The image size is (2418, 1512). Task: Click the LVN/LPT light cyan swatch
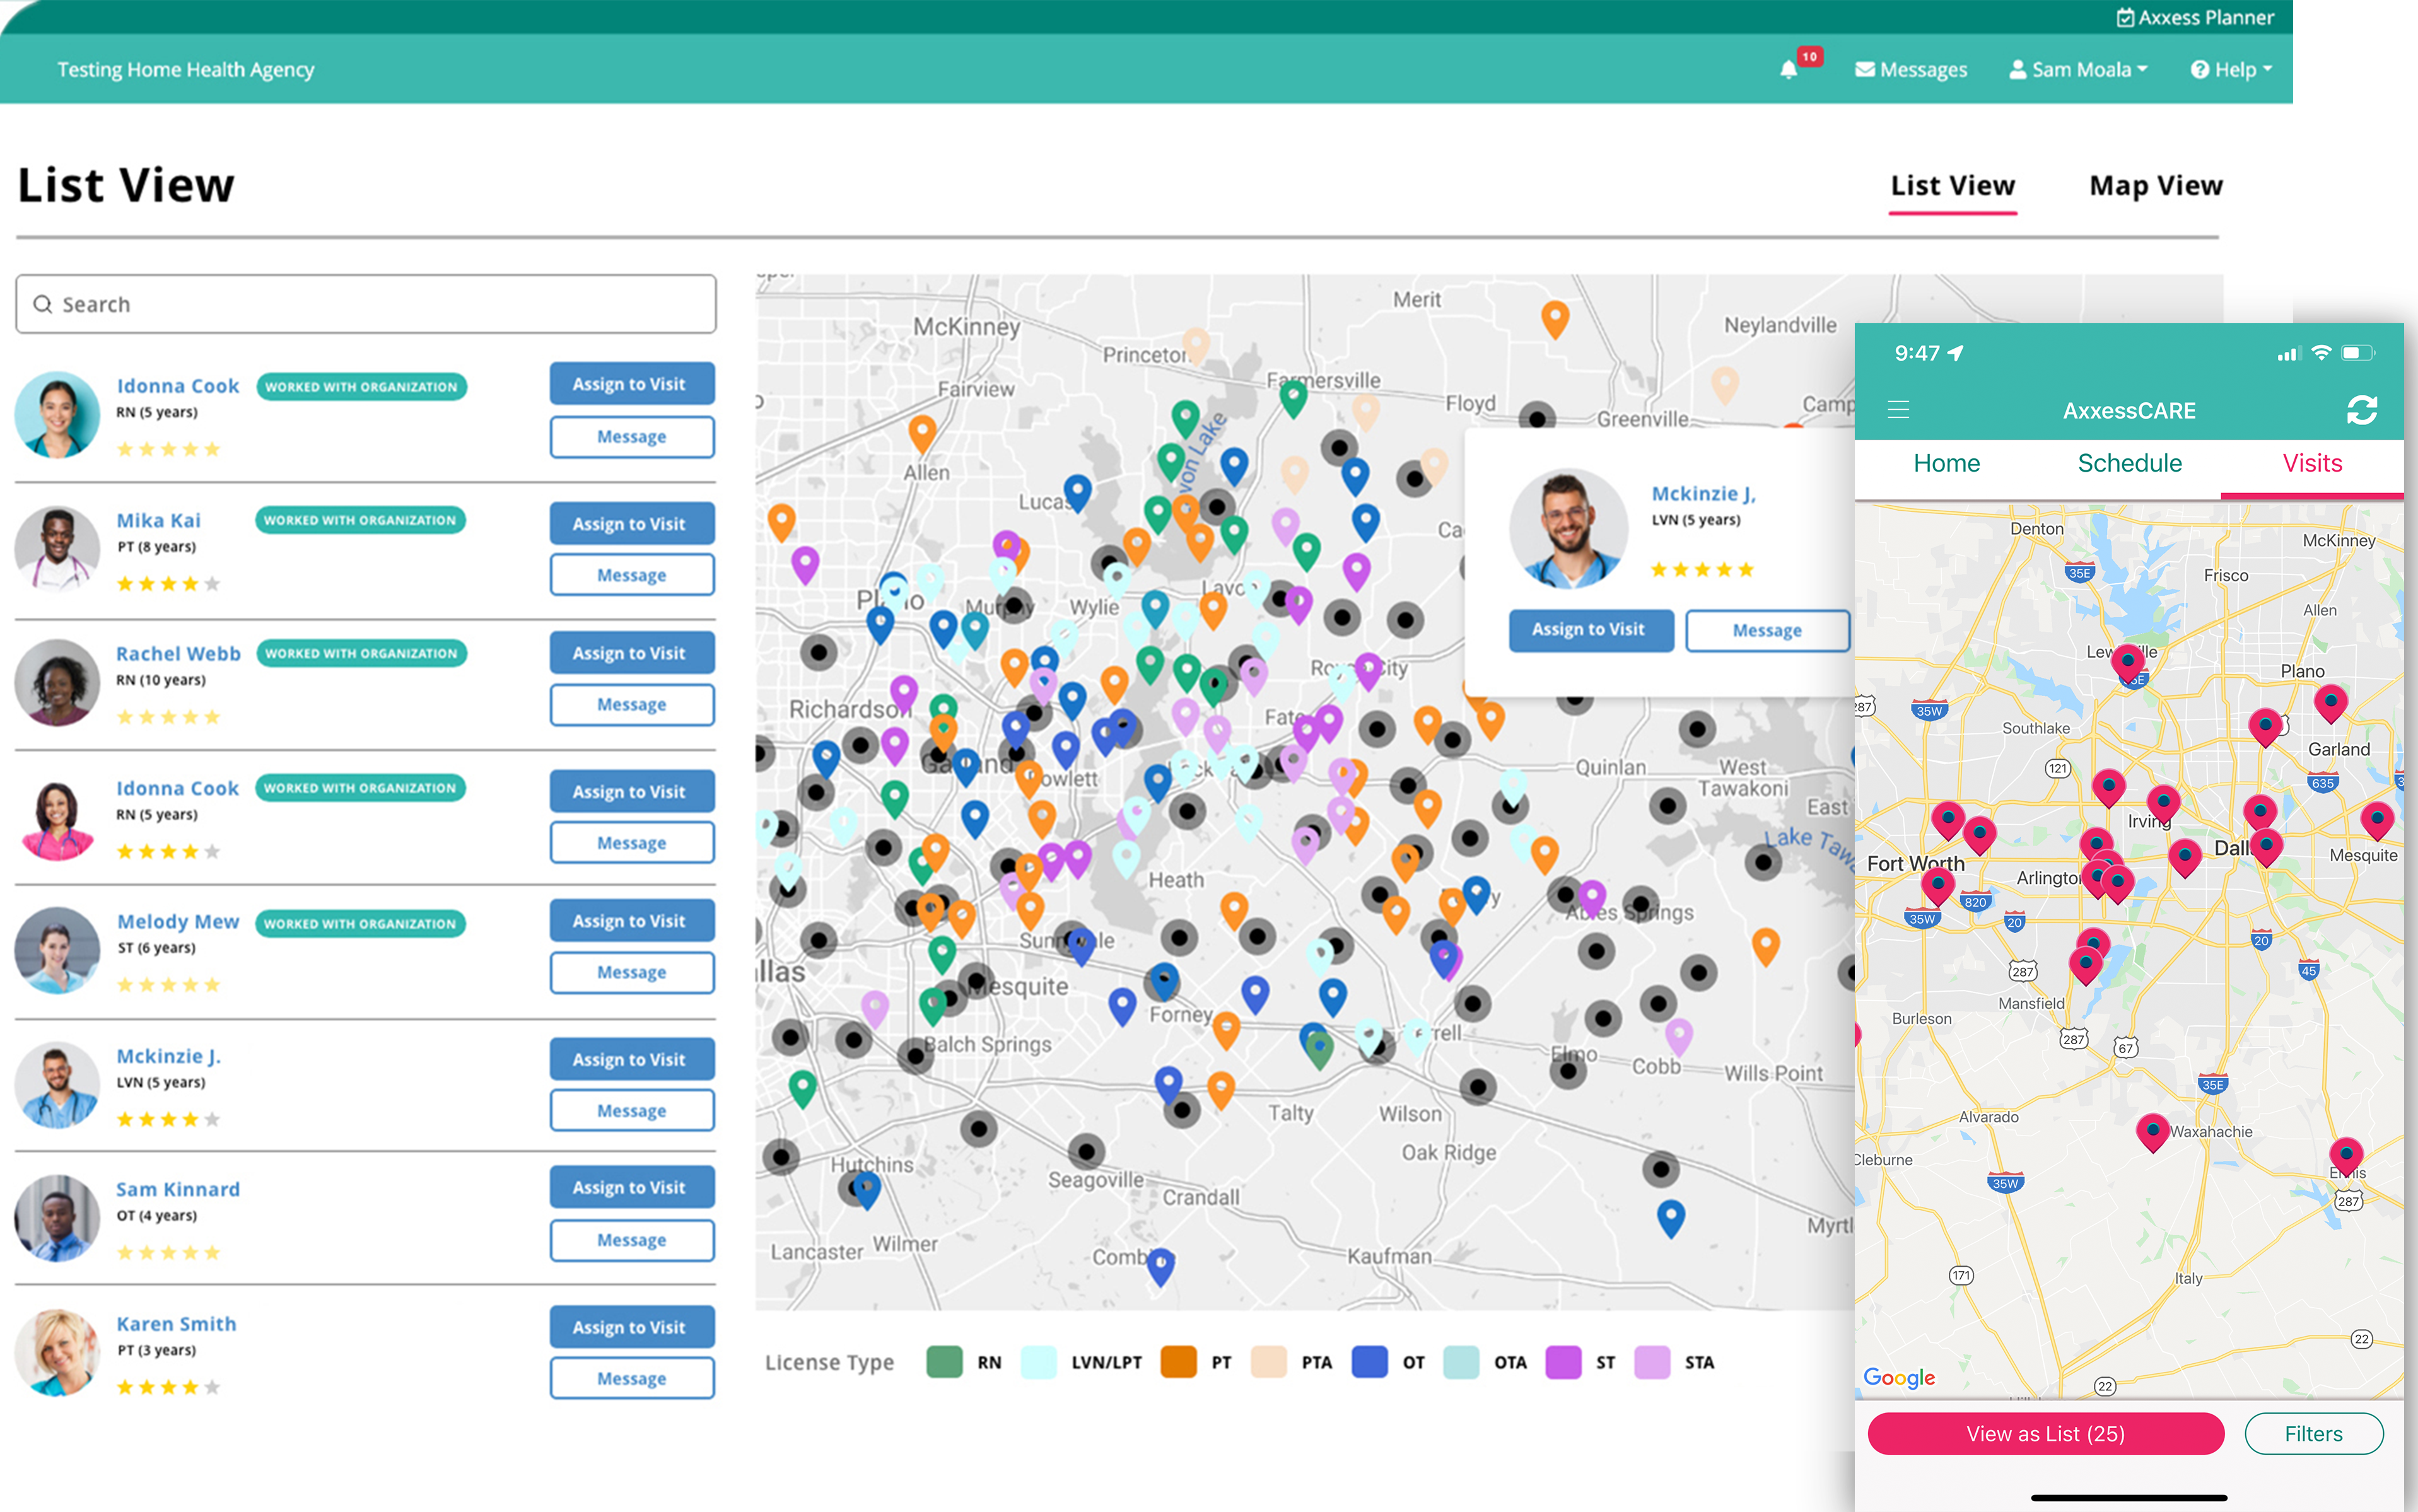pyautogui.click(x=1038, y=1362)
